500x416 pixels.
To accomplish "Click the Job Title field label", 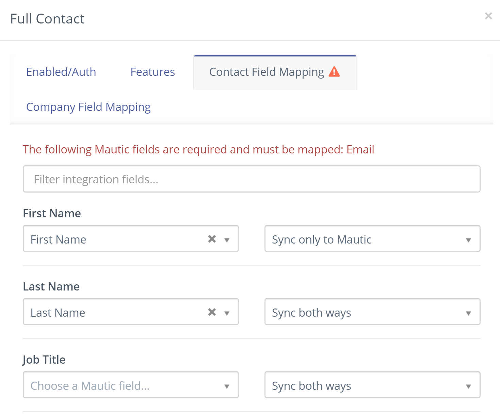I will [x=44, y=360].
